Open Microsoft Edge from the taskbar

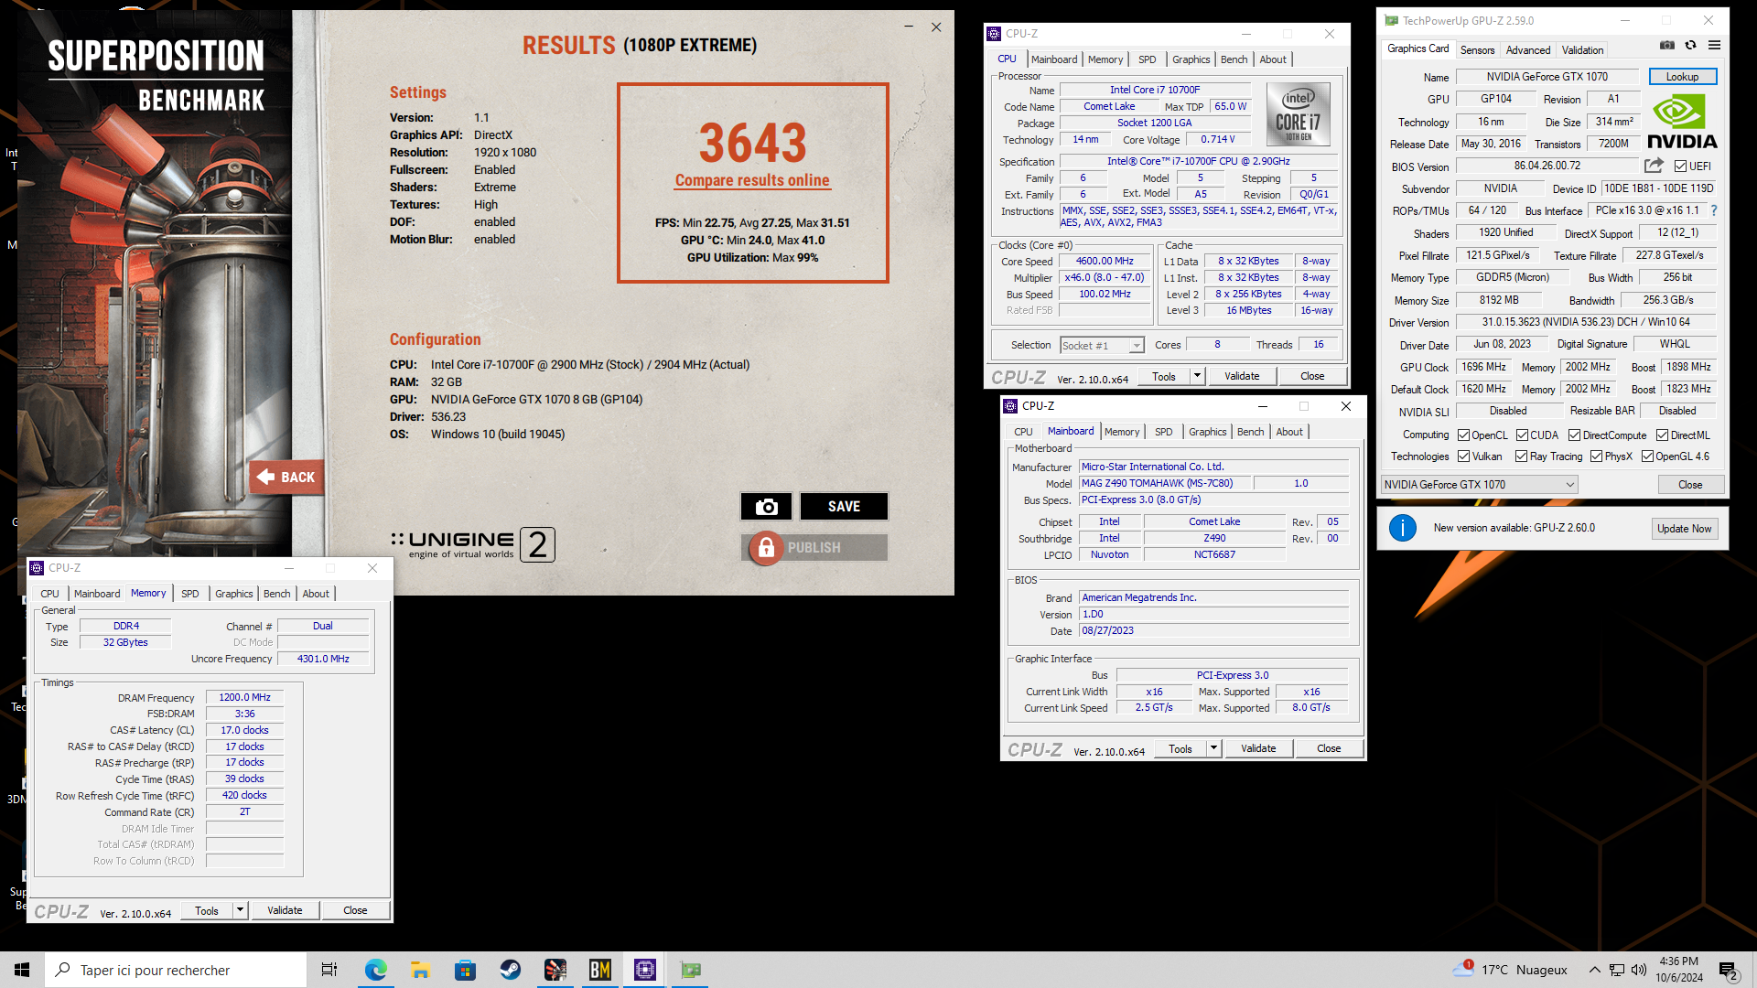point(375,970)
